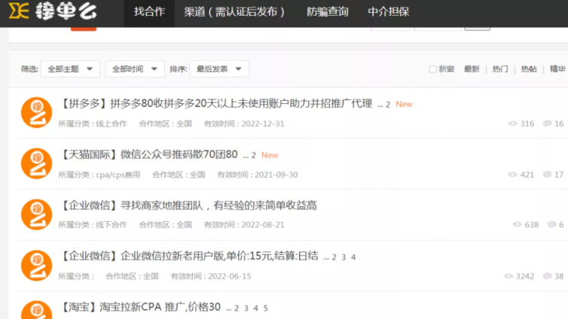Filter posts by 最新
Image resolution: width=568 pixels, height=319 pixels.
click(x=472, y=69)
